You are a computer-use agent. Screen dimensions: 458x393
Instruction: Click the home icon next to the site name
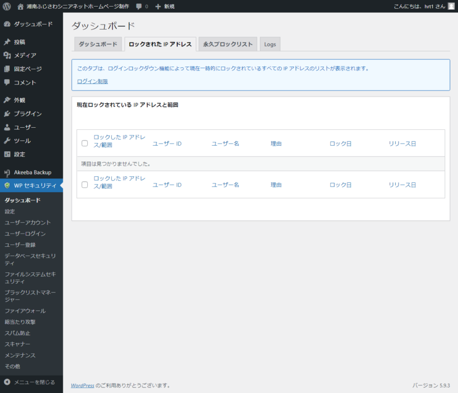tap(20, 7)
